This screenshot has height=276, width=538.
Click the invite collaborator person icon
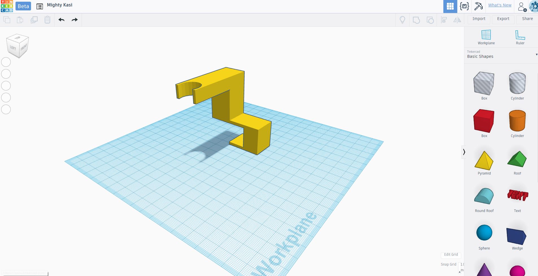point(522,6)
